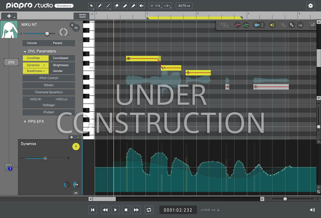The height and width of the screenshot is (218, 321).
Task: Click the mute speaker tool icon
Action: point(142,6)
